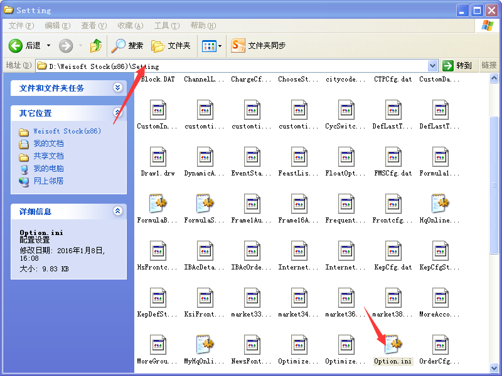Select the OrderCfg file icon
Viewport: 502px width, 376px height.
click(x=440, y=345)
